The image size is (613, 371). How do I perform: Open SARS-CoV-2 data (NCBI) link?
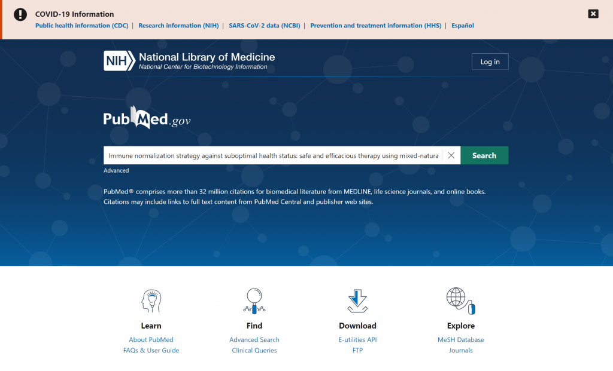coord(264,25)
